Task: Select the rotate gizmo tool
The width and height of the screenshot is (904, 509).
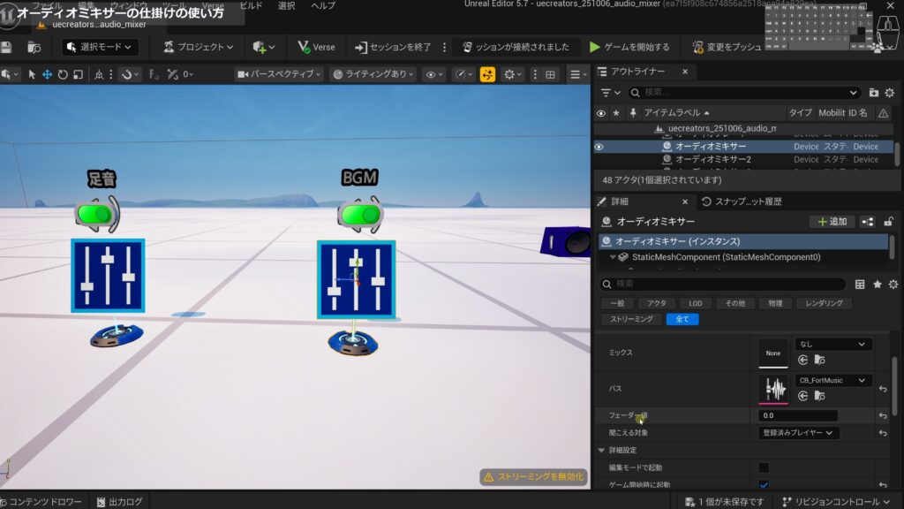Action: pyautogui.click(x=63, y=75)
